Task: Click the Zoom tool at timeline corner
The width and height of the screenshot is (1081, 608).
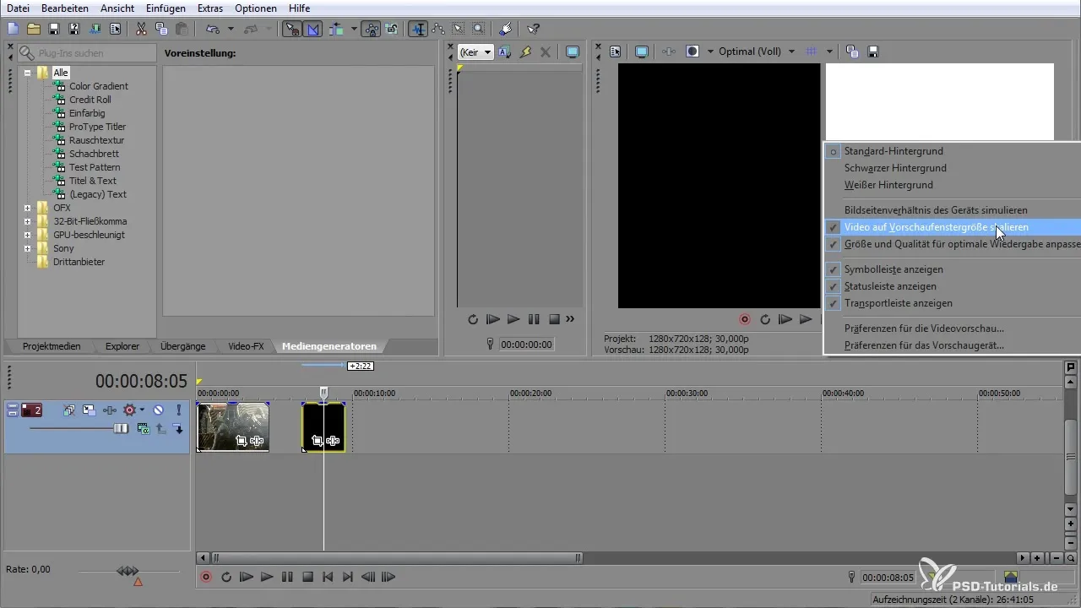Action: coord(1071,558)
